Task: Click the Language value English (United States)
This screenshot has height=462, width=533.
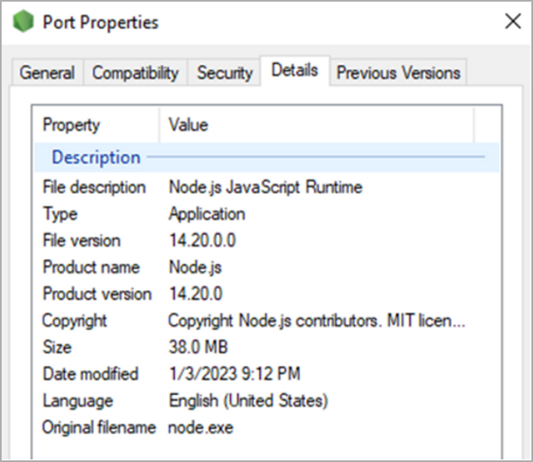Action: click(x=248, y=401)
